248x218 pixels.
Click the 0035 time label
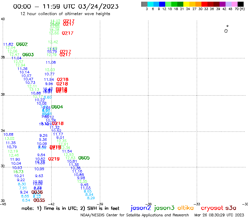coord(39,200)
